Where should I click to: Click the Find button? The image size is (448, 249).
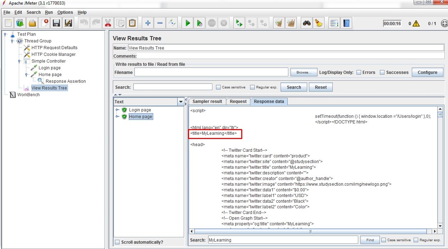(x=370, y=240)
